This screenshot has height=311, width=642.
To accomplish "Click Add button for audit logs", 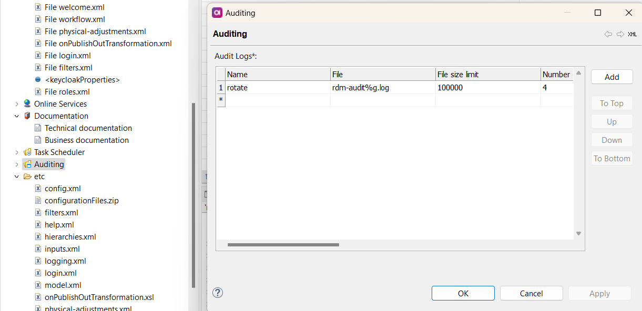I will tap(612, 77).
